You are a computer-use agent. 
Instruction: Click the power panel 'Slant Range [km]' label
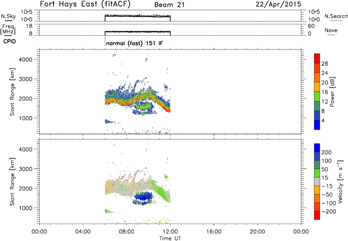tap(12, 92)
